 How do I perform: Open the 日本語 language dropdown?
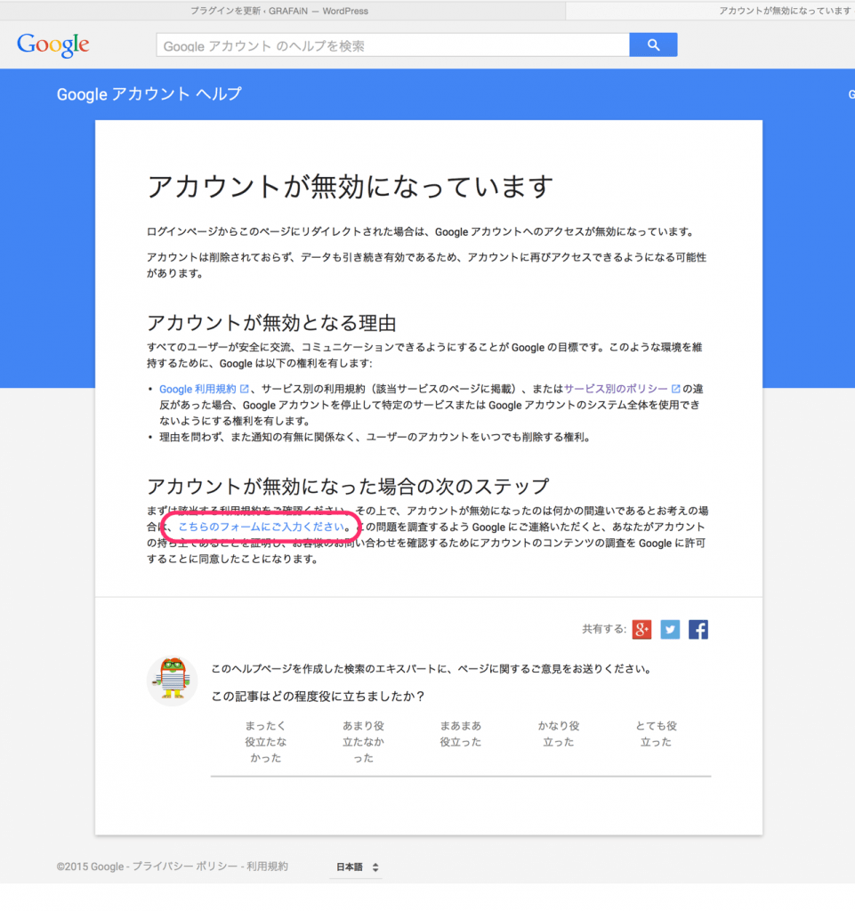[357, 867]
